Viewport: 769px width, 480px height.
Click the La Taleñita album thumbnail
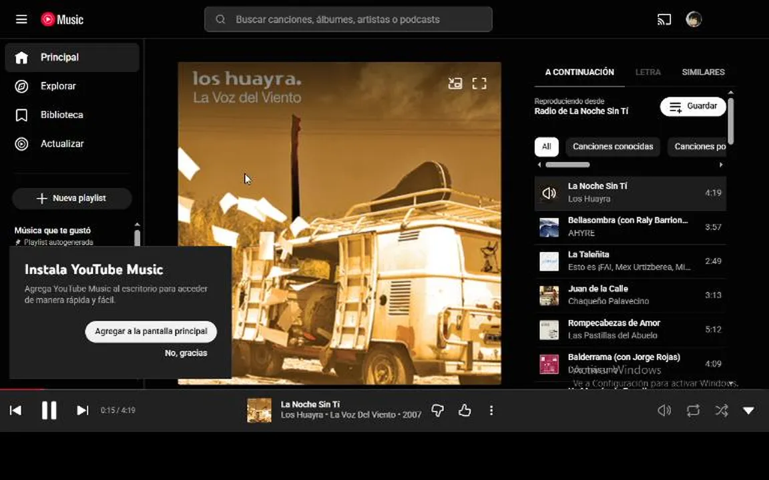549,261
